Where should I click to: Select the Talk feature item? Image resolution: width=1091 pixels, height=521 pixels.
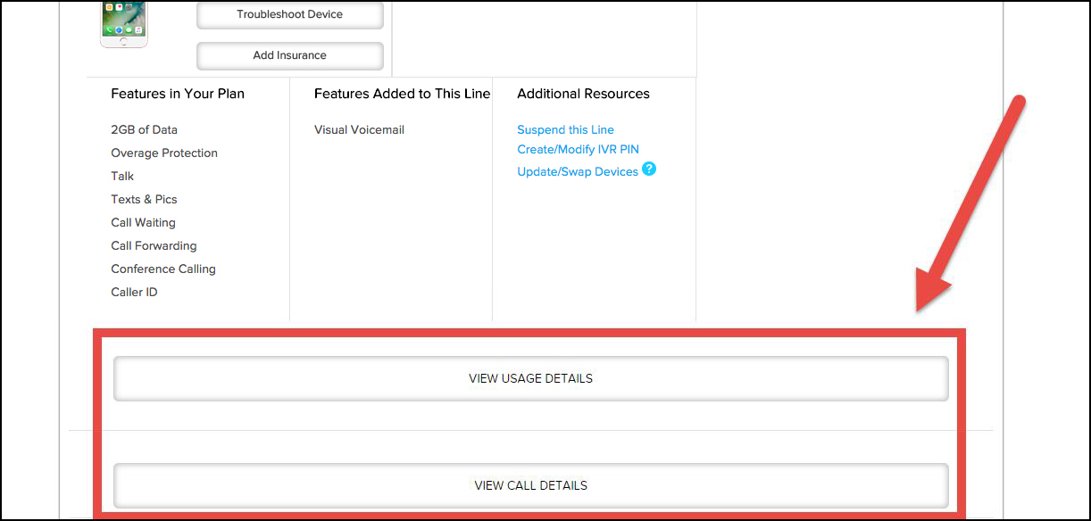pyautogui.click(x=122, y=176)
